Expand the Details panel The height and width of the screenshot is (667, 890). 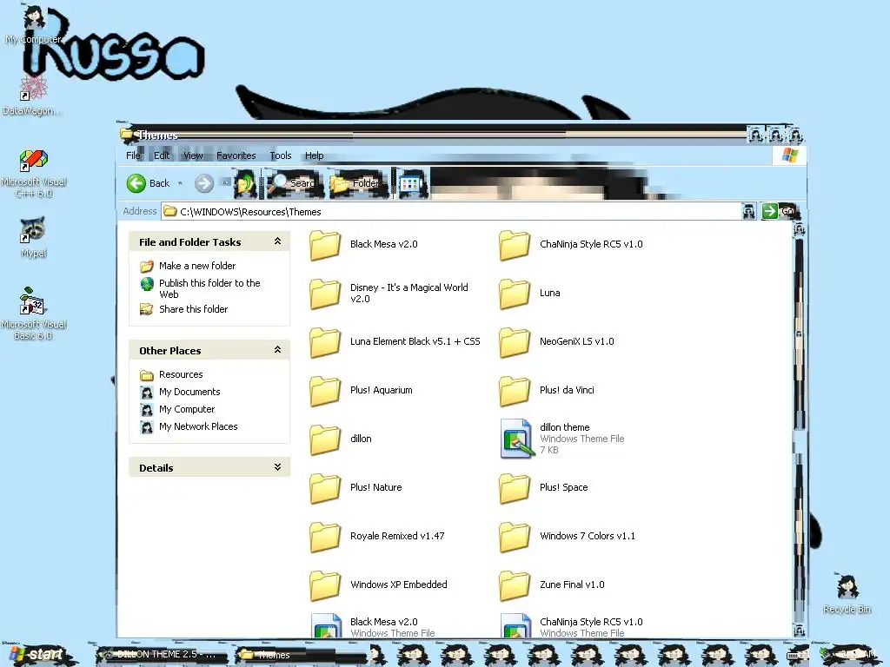[x=277, y=466]
